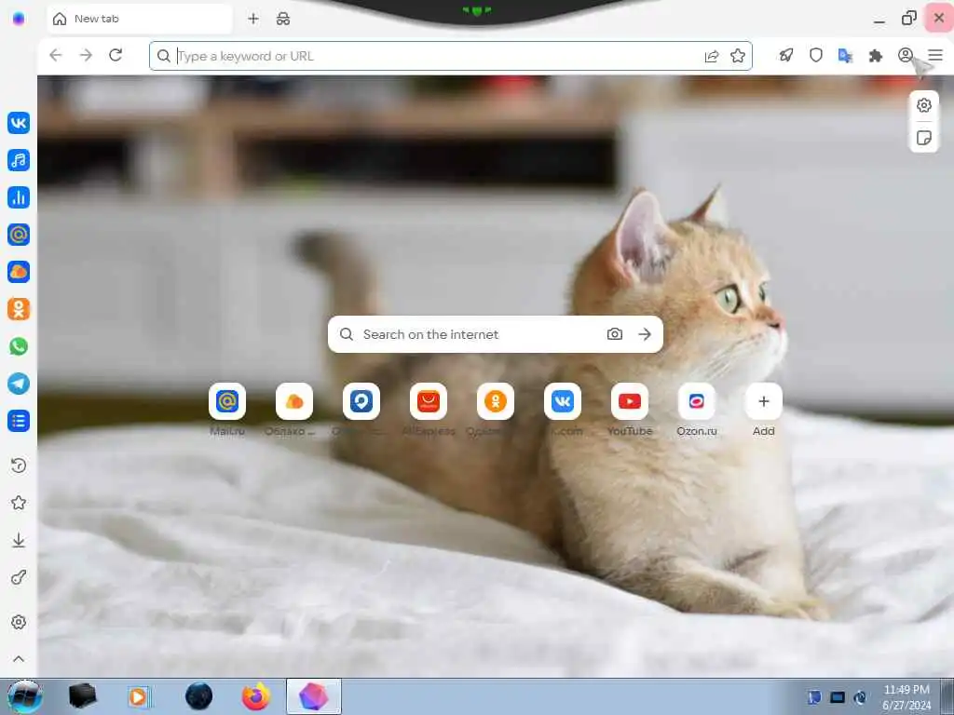The height and width of the screenshot is (715, 954).
Task: Open the translate page icon
Action: pos(845,55)
